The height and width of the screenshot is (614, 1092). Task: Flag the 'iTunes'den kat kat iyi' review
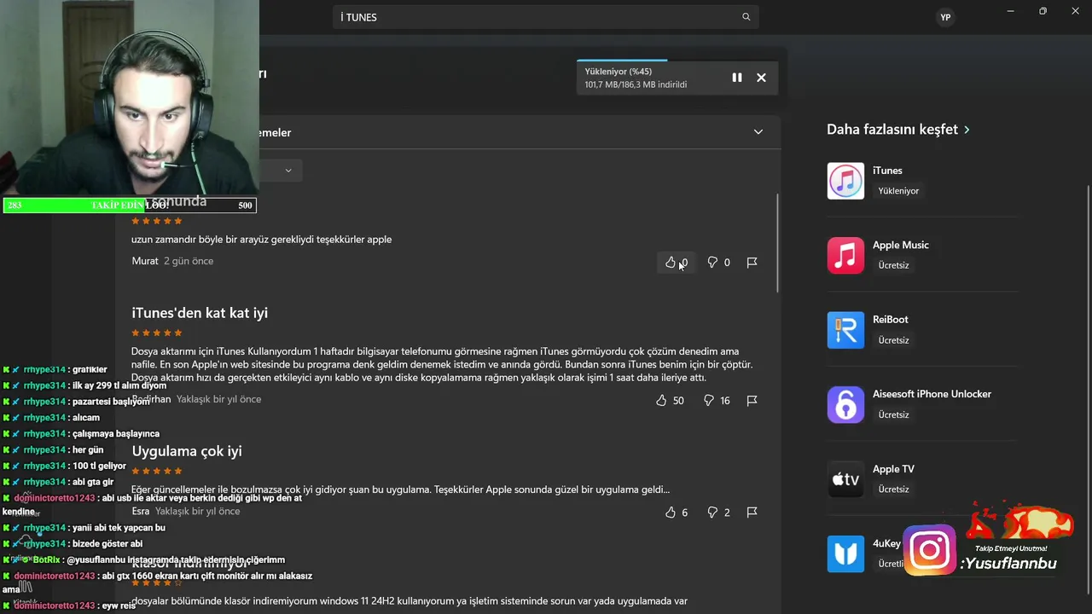[752, 400]
